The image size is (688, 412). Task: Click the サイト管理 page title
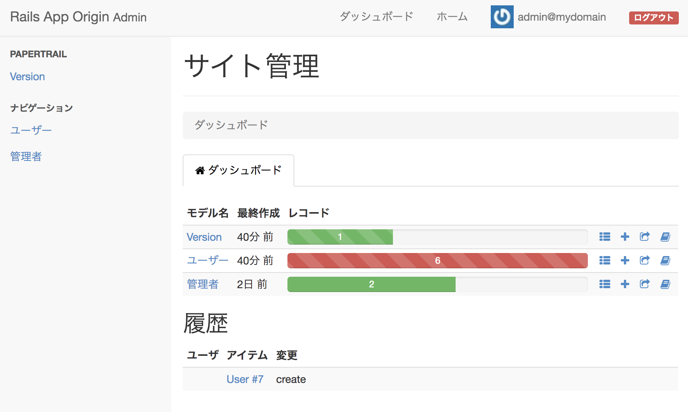[252, 66]
